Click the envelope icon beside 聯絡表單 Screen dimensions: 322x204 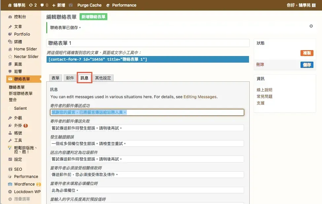tap(10, 79)
